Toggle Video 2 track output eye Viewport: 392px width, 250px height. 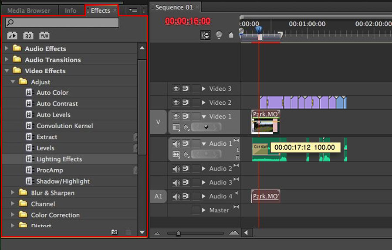[x=176, y=103]
